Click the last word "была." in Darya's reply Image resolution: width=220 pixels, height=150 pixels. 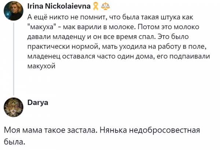(15, 141)
